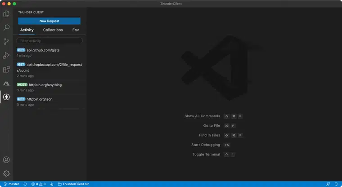Open the api.dropboxapi.com file_requests/count request
The height and width of the screenshot is (187, 342).
49,70
